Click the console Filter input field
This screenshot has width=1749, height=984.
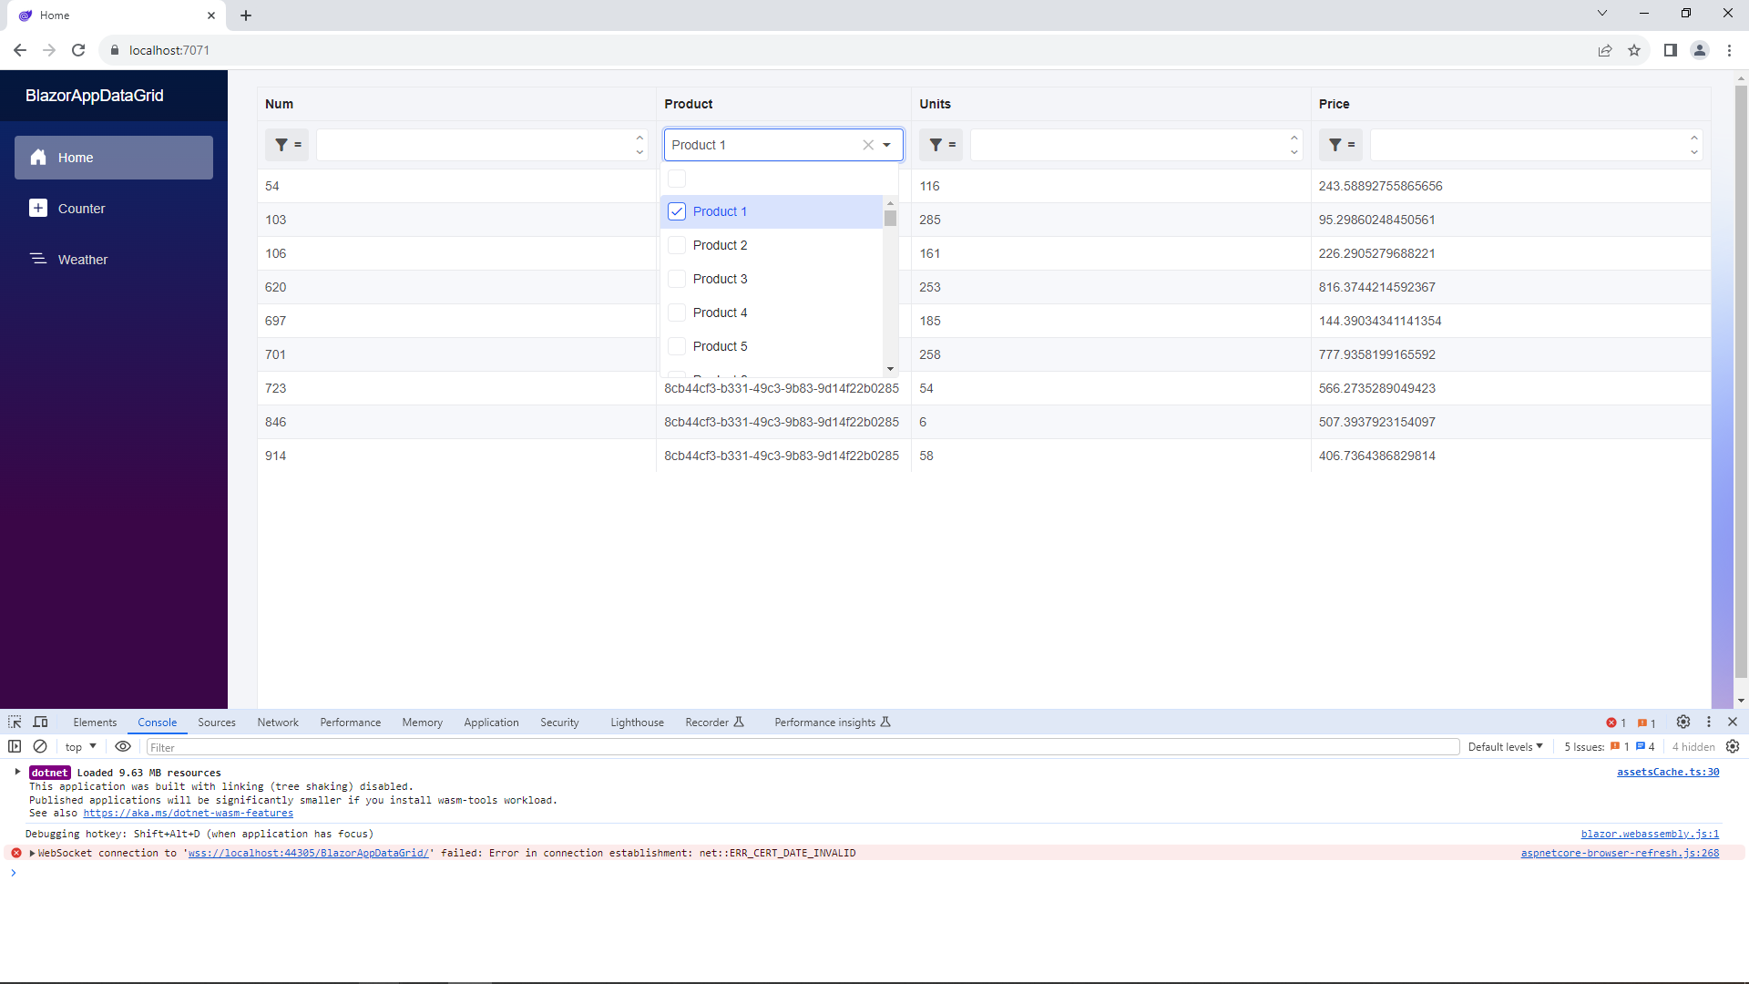[802, 747]
